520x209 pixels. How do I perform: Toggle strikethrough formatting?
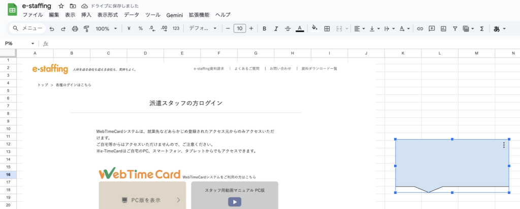(x=288, y=29)
